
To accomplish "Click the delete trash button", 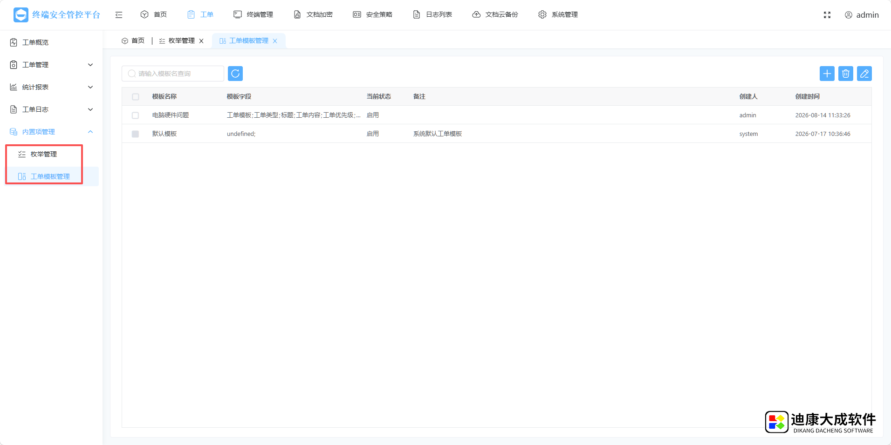I will (x=846, y=74).
